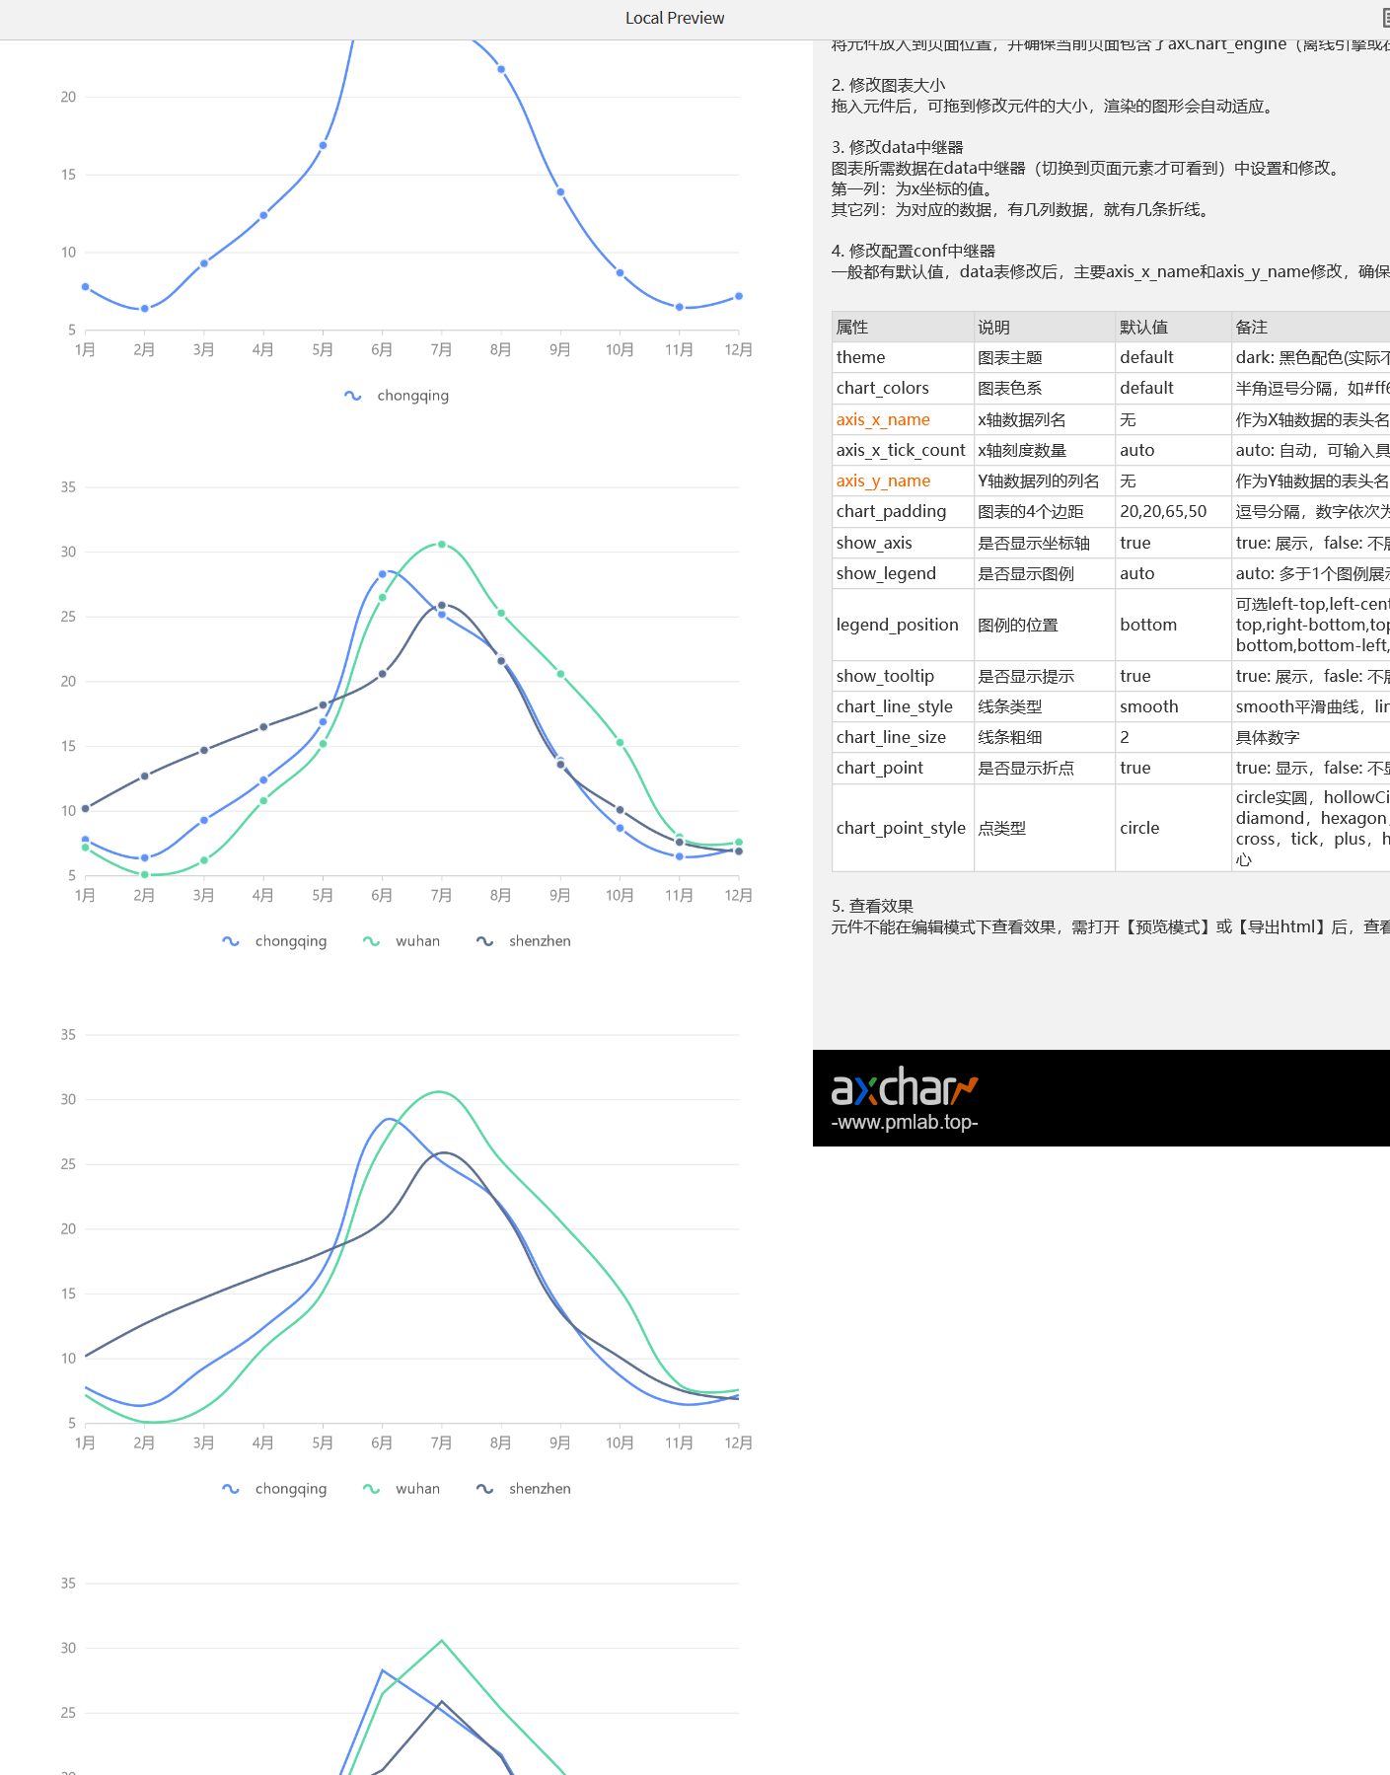Click wuhan's peak data point in dotted chart
The height and width of the screenshot is (1775, 1390).
[x=441, y=545]
